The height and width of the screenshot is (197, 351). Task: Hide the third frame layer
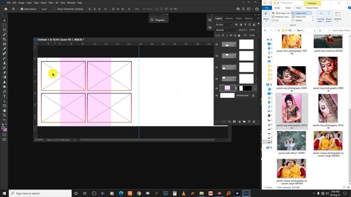click(217, 67)
